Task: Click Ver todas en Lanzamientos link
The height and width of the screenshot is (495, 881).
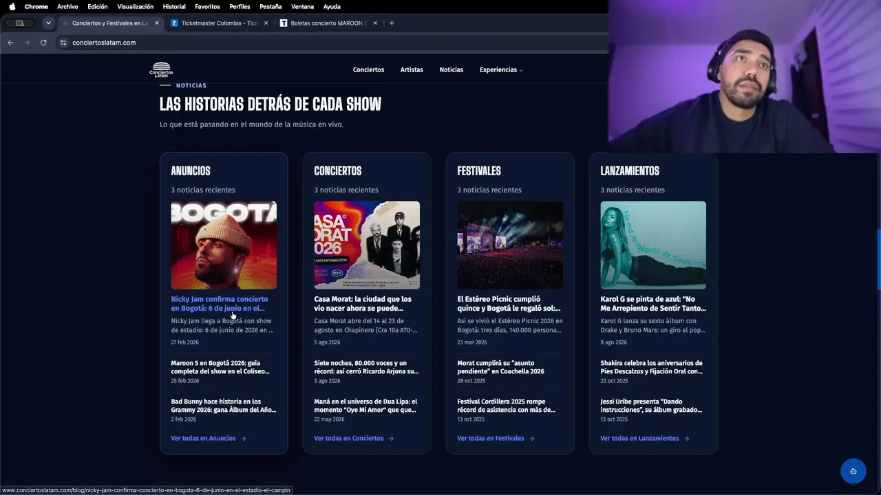Action: 645,439
